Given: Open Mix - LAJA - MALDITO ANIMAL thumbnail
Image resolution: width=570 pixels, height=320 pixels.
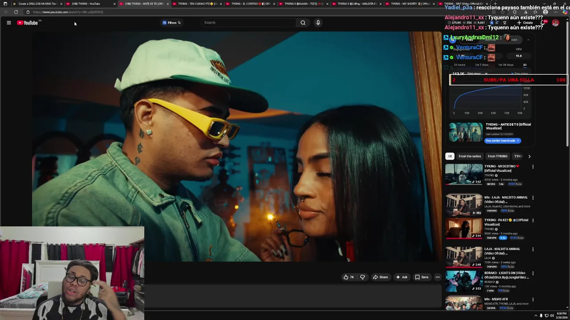Looking at the screenshot, I should coord(464,205).
